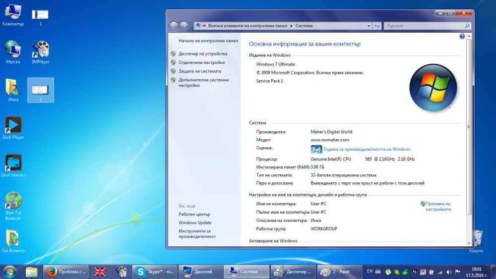496x279 pixels.
Task: Open recent pages dropdown beside navigation arrows
Action: 191,26
